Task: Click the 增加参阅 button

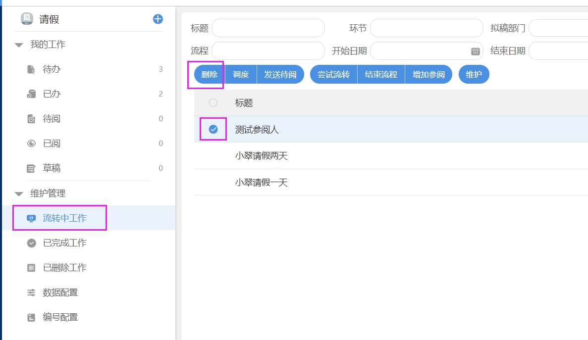Action: 428,74
